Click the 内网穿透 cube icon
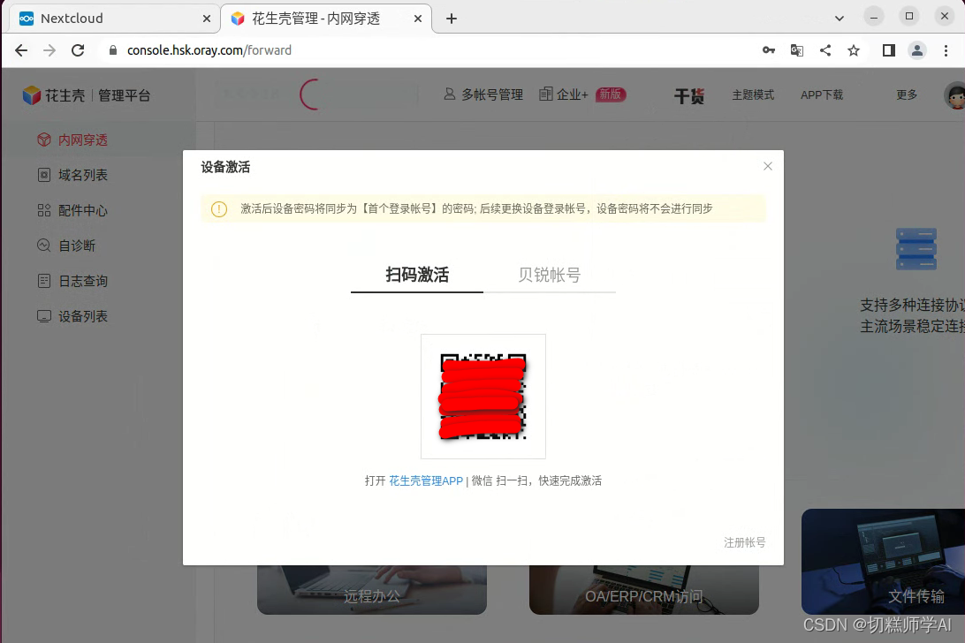Screen dimensions: 965x643 coord(43,140)
